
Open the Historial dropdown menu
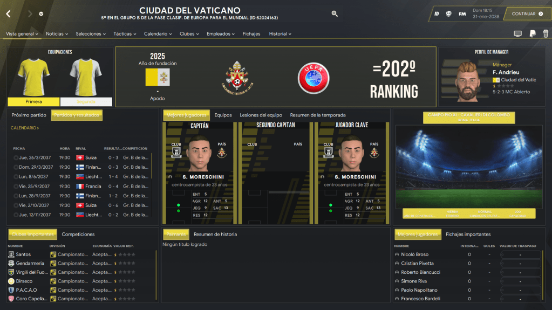[x=280, y=34]
